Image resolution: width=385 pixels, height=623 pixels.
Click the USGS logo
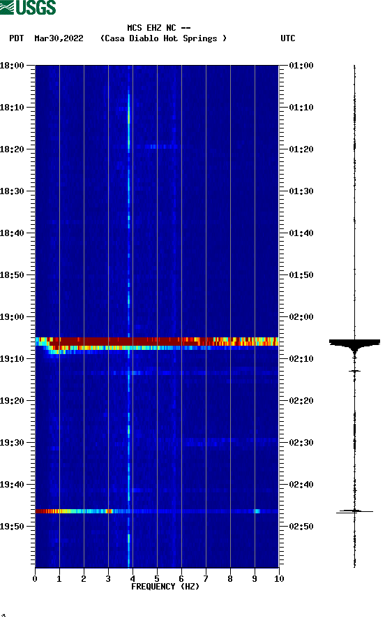[x=28, y=8]
